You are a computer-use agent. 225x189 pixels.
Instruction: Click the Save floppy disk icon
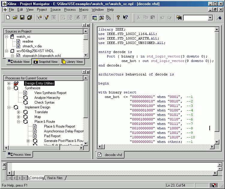(x=22, y=18)
